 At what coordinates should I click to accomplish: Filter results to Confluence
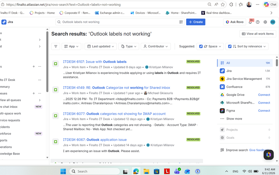(245, 87)
